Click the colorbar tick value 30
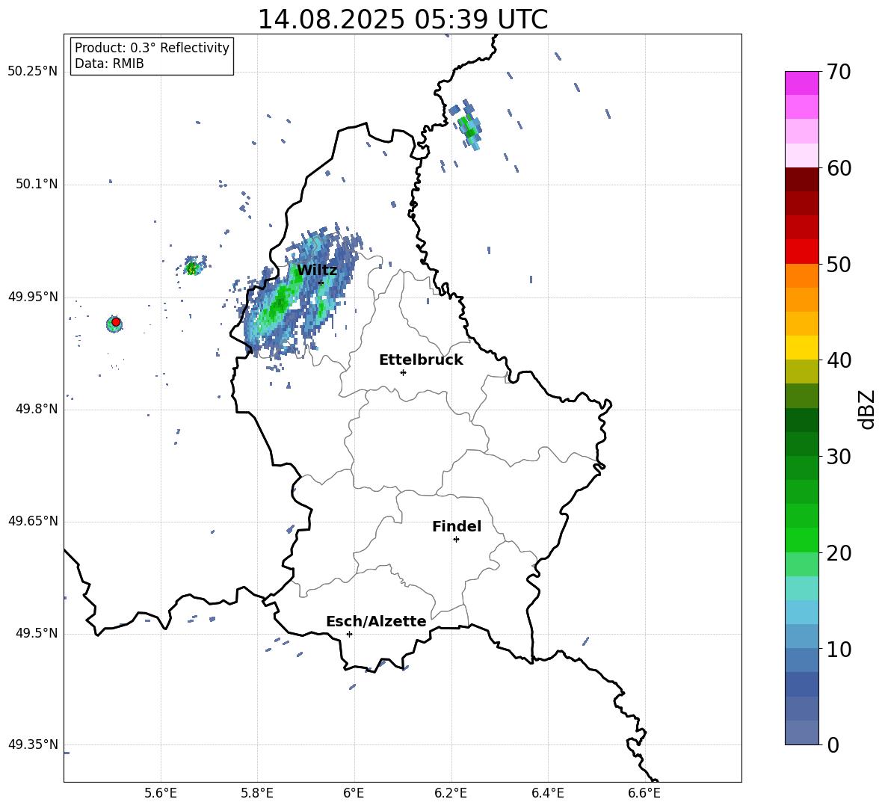 [839, 457]
